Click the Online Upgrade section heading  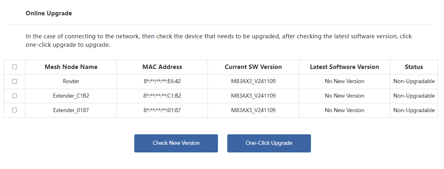click(49, 13)
